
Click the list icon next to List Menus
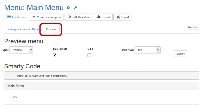(x=9, y=17)
